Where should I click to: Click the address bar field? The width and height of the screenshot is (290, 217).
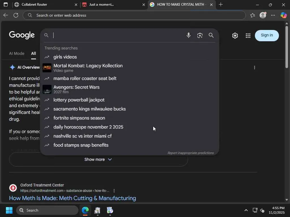click(x=134, y=15)
